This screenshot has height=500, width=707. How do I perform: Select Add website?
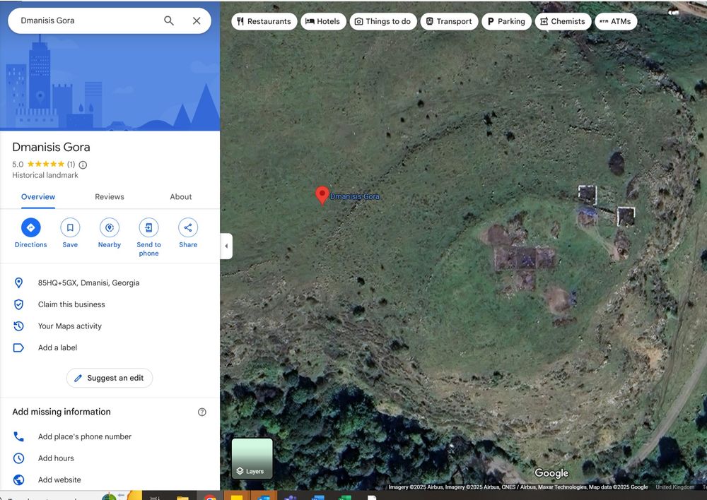pyautogui.click(x=59, y=480)
